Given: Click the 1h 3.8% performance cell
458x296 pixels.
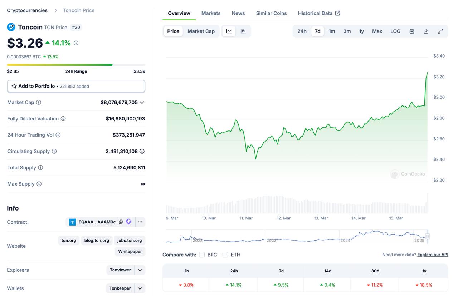Looking at the screenshot, I should pos(186,285).
